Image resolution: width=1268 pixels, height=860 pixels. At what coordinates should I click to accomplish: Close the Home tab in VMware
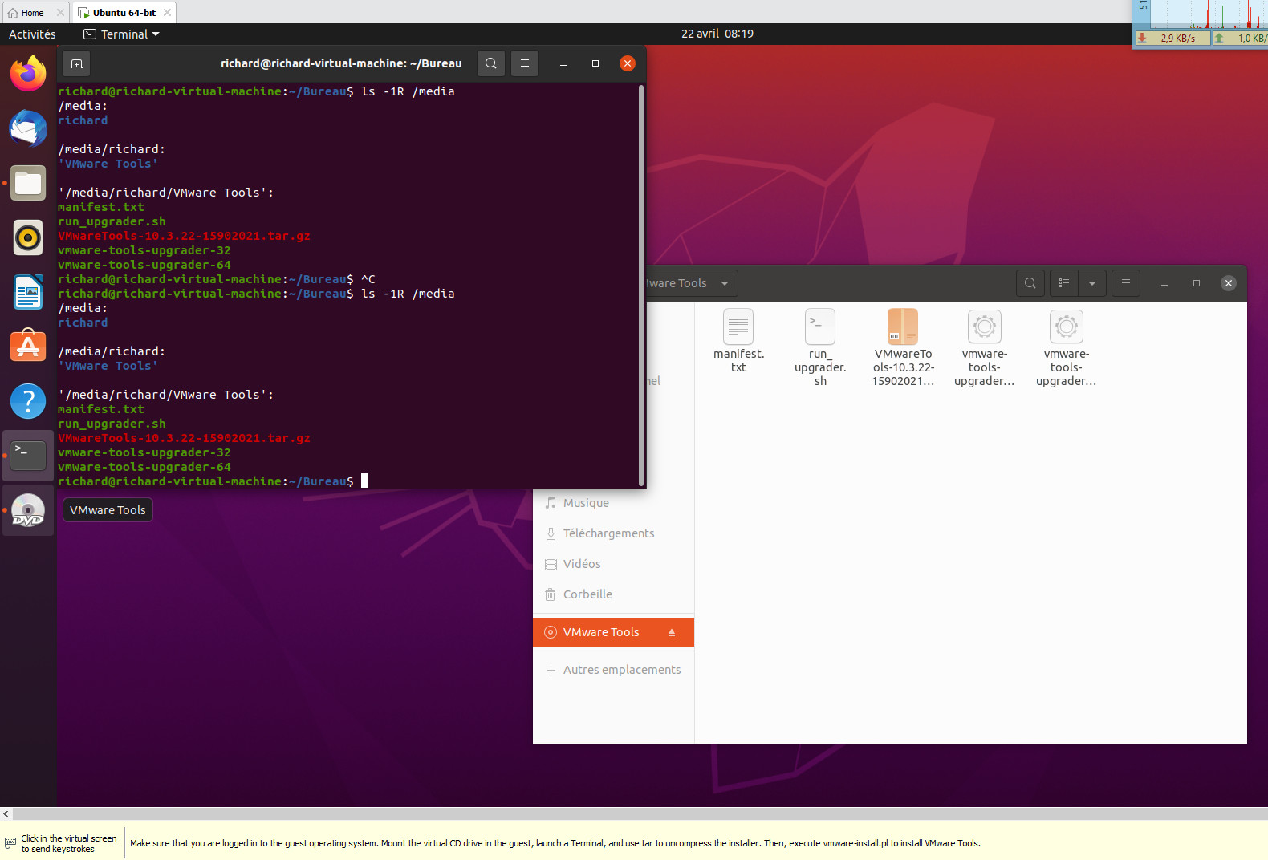coord(60,13)
